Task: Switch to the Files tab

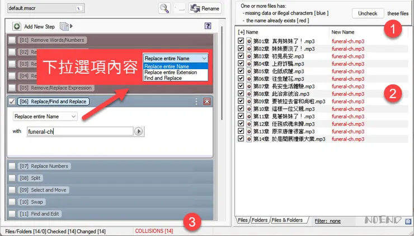Action: (x=242, y=220)
